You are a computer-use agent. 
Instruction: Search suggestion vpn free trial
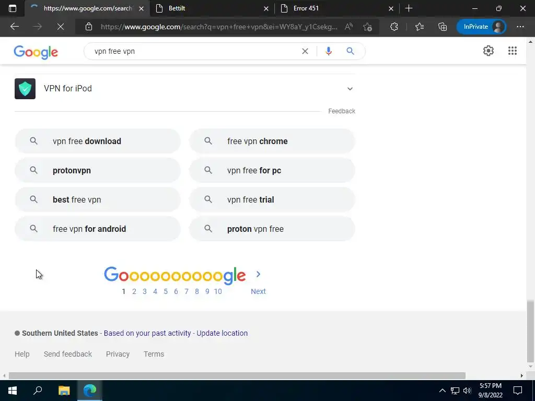click(272, 200)
